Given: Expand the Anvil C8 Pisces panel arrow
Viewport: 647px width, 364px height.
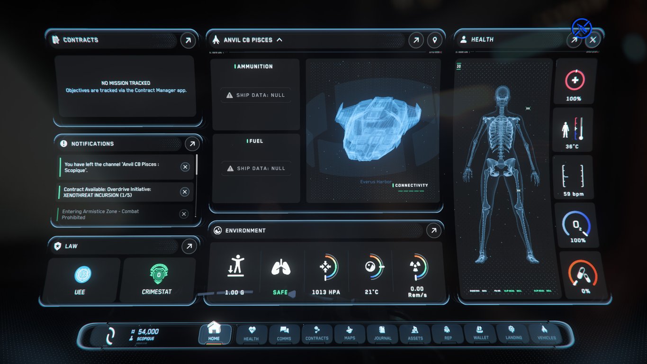Looking at the screenshot, I should point(416,40).
